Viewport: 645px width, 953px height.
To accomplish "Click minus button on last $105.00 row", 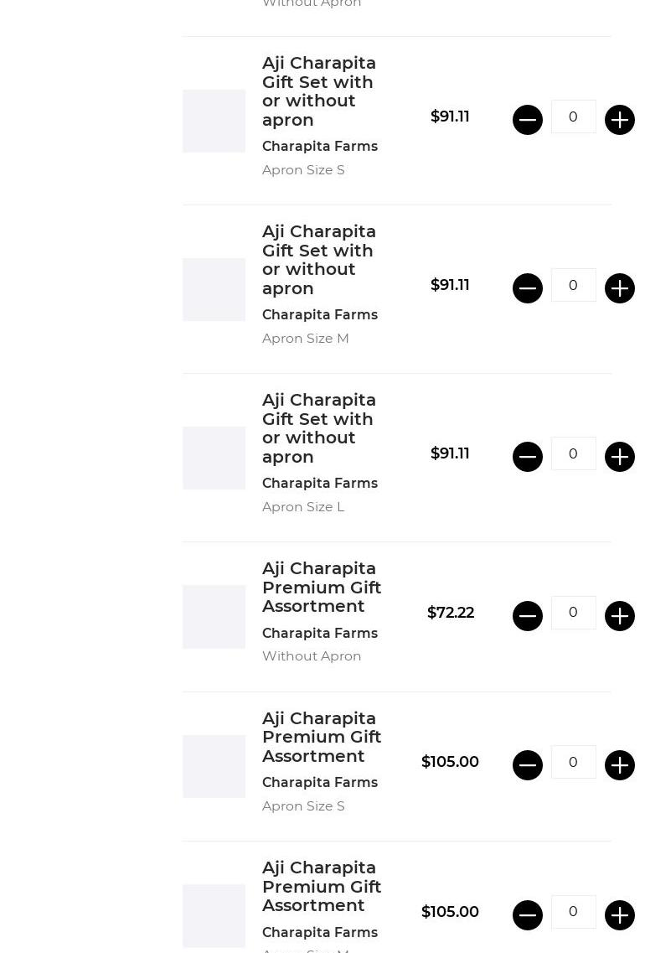I will click(528, 915).
